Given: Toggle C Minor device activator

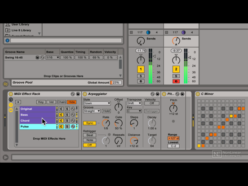Looking at the screenshot, I should [x=198, y=94].
